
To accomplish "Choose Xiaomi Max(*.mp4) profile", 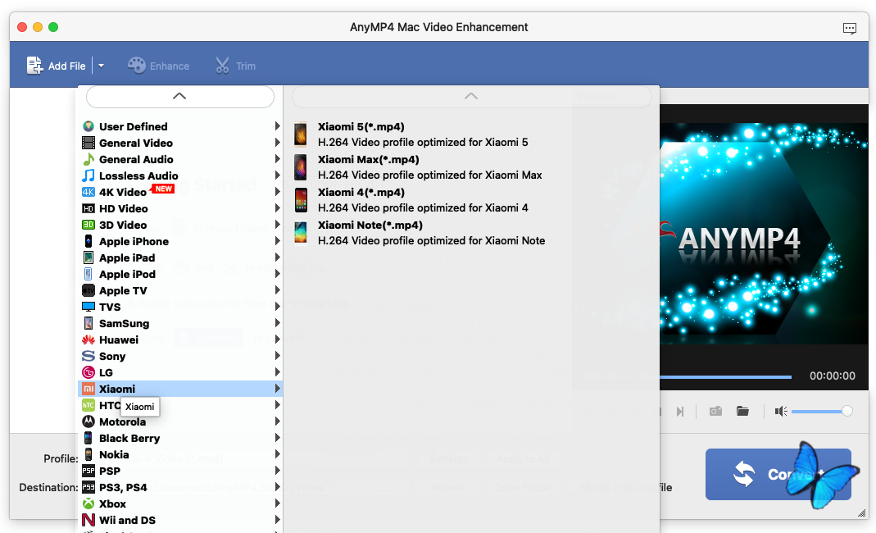I will click(472, 167).
